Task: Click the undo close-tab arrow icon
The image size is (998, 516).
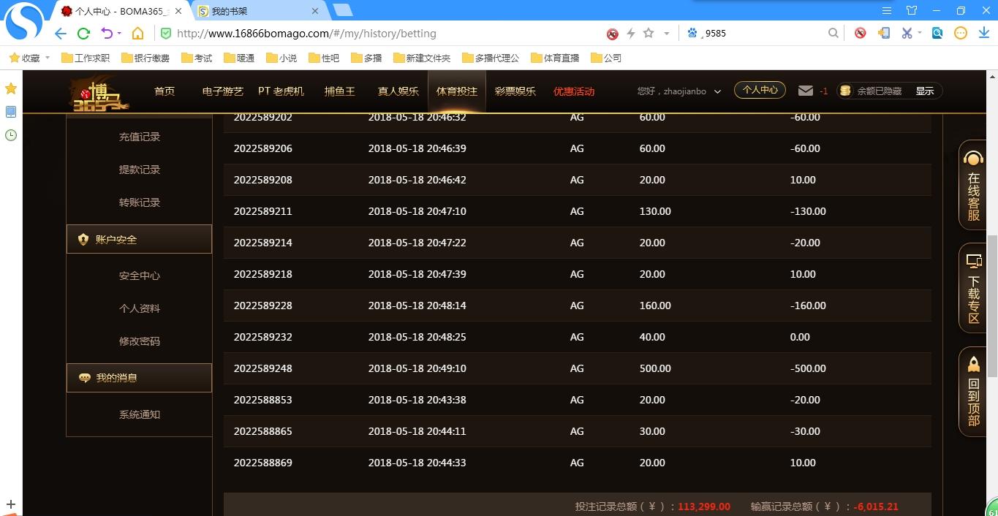Action: click(107, 34)
